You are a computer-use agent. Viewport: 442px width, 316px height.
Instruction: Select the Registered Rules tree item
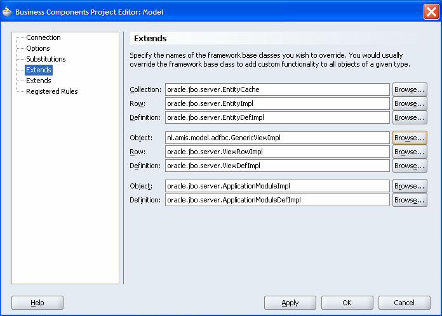point(51,91)
